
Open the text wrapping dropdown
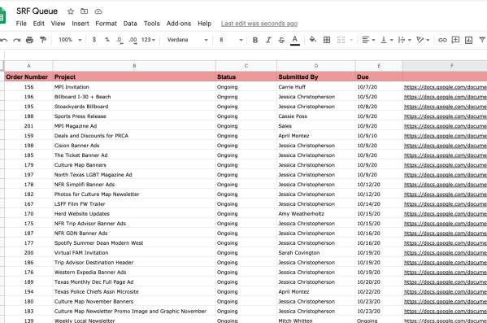(404, 40)
